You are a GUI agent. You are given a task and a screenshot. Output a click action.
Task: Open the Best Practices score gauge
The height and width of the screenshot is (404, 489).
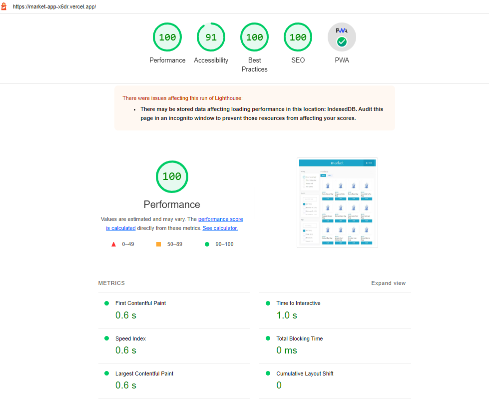[x=254, y=37]
